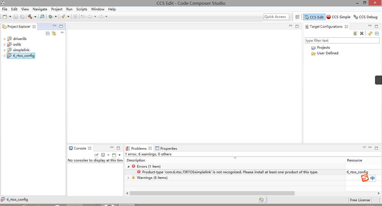Click Collapse All in Target Configurations
382x206 pixels.
tap(377, 33)
